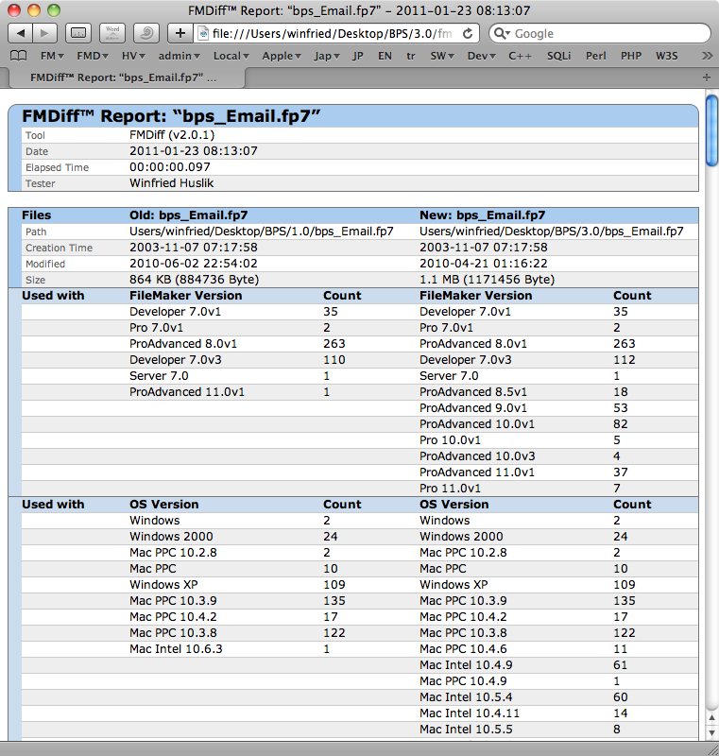Click the "New: bps_Email.fp7" column header

coord(483,215)
